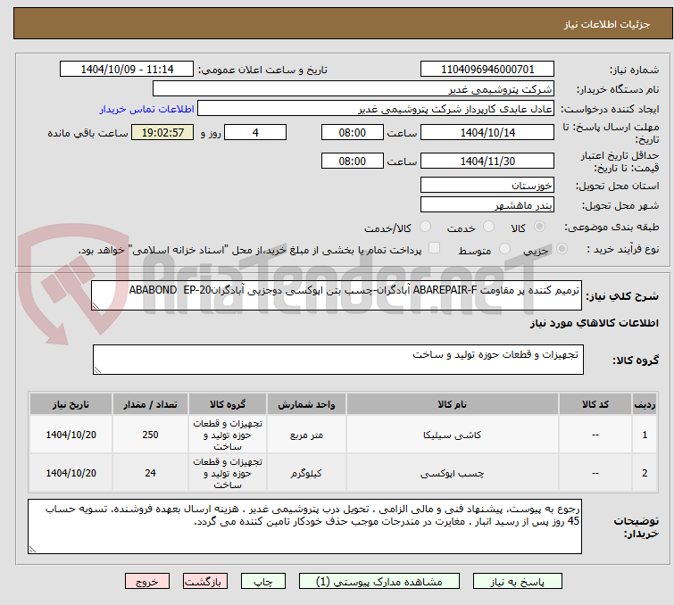674x605 pixels.
Task: Click the چاپ print button
Action: pos(263,582)
